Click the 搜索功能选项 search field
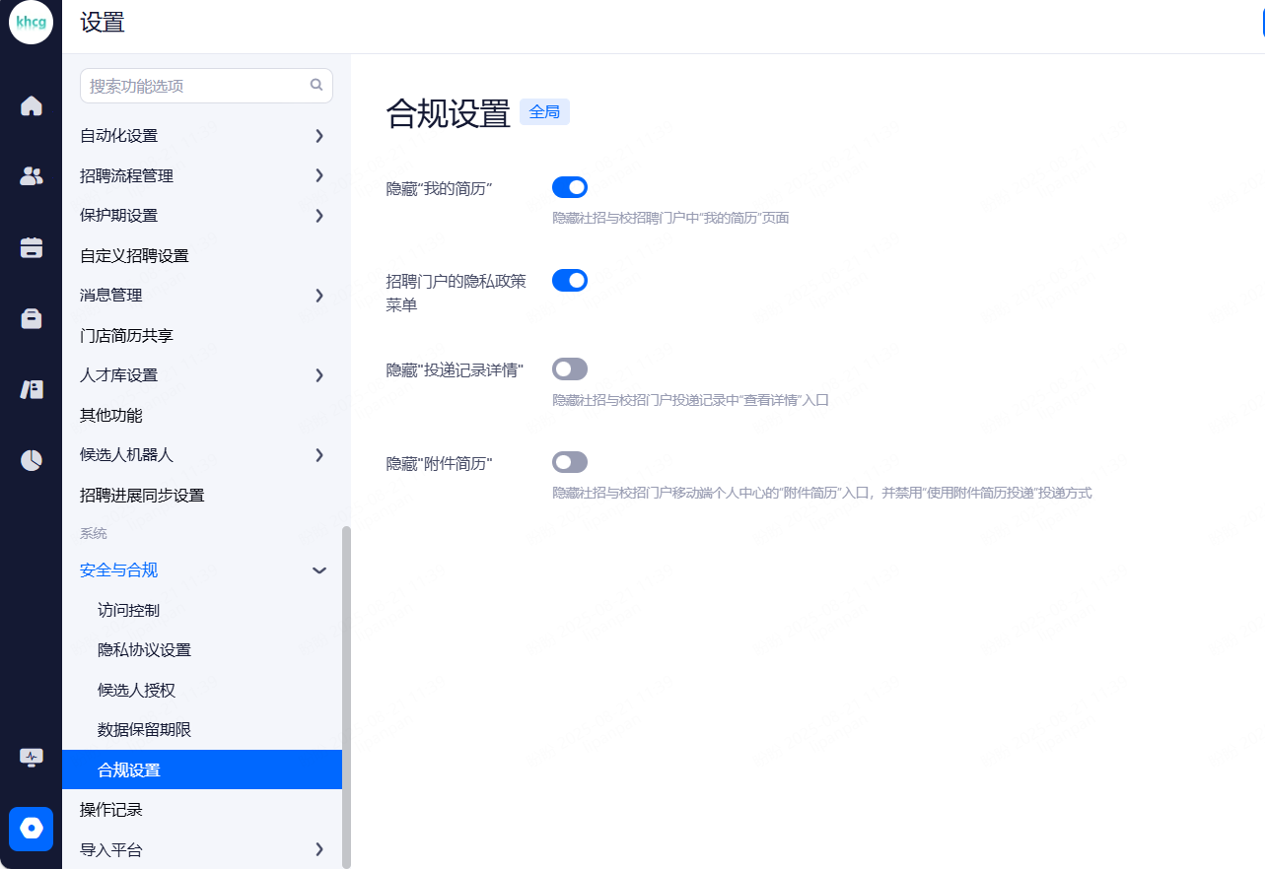The image size is (1265, 869). [197, 86]
